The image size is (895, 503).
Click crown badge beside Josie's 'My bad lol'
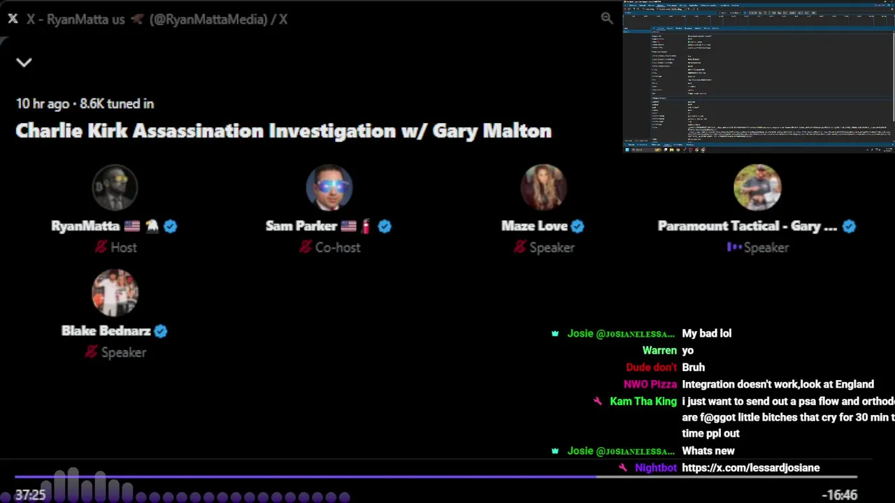555,333
